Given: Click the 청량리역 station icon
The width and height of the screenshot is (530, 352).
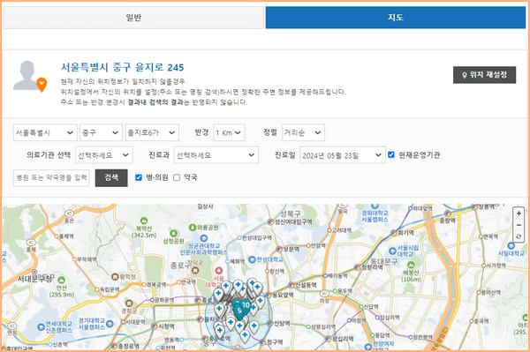Looking at the screenshot, I should [x=358, y=267].
